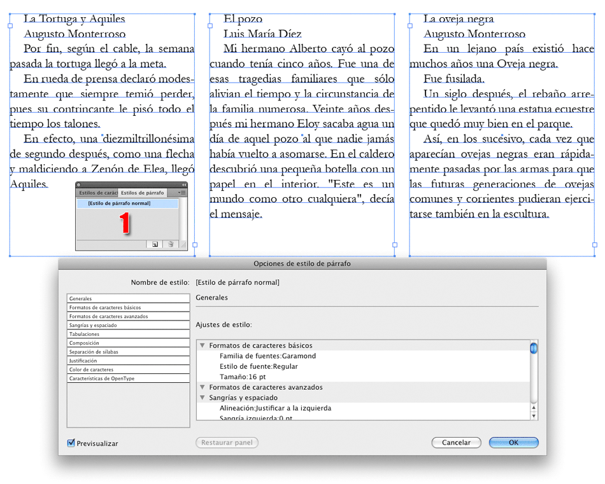This screenshot has height=484, width=605.
Task: Switch to Estilos de carácter tab
Action: (97, 193)
